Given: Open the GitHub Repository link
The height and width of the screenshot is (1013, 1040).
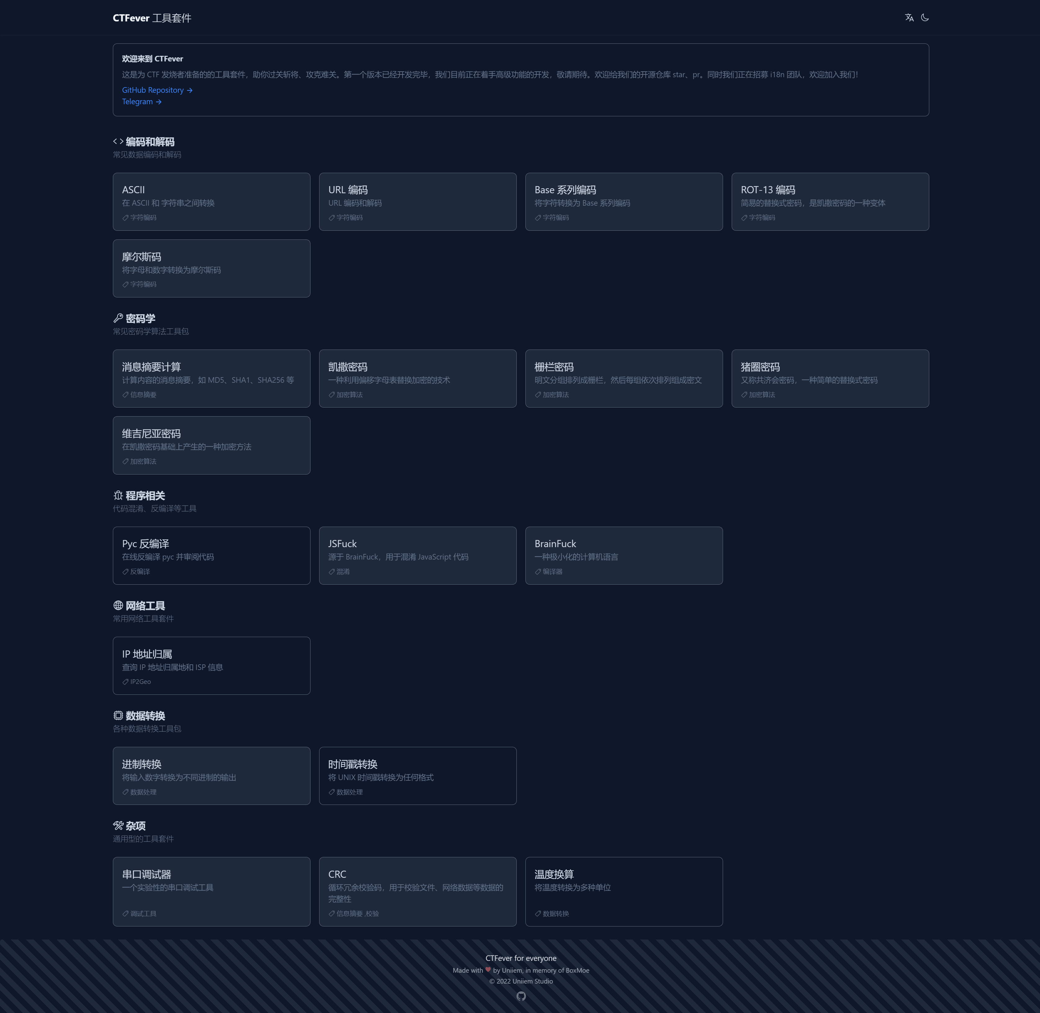Looking at the screenshot, I should [x=157, y=90].
